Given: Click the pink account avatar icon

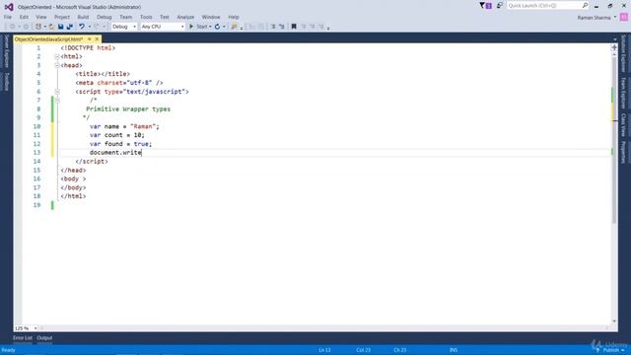Looking at the screenshot, I should click(624, 18).
